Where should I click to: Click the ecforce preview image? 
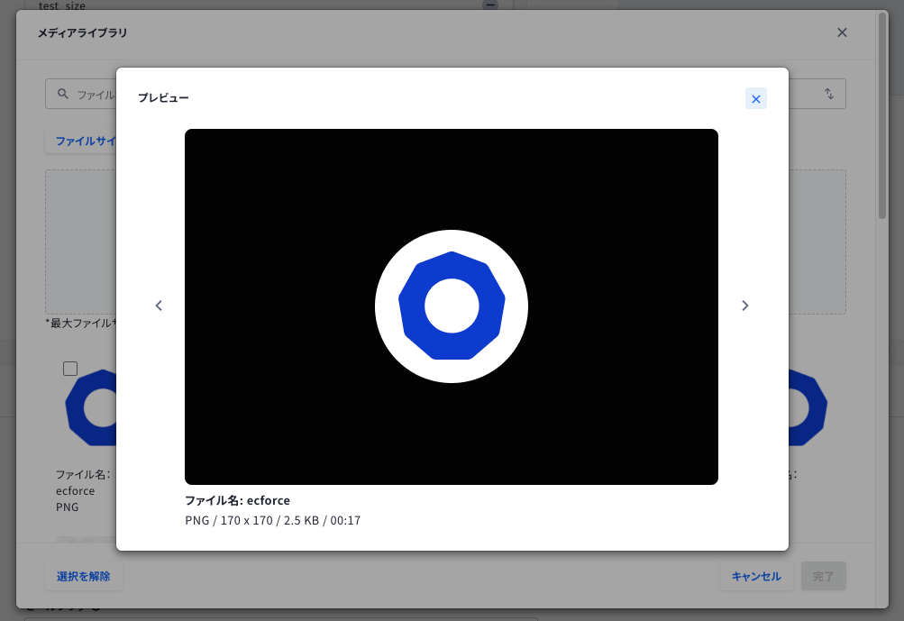pos(452,306)
